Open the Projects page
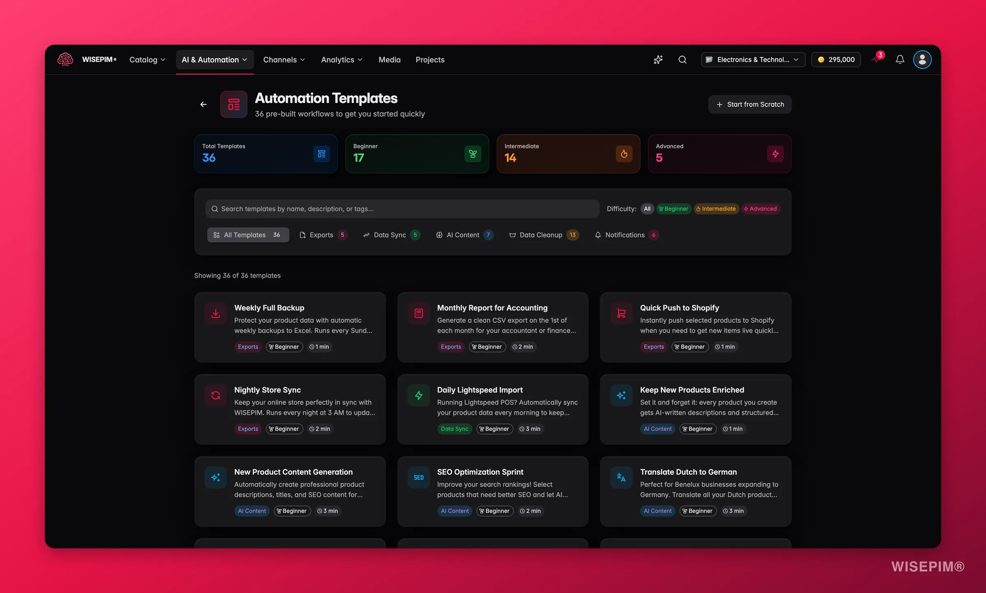Screen dimensions: 986x593 (430, 60)
